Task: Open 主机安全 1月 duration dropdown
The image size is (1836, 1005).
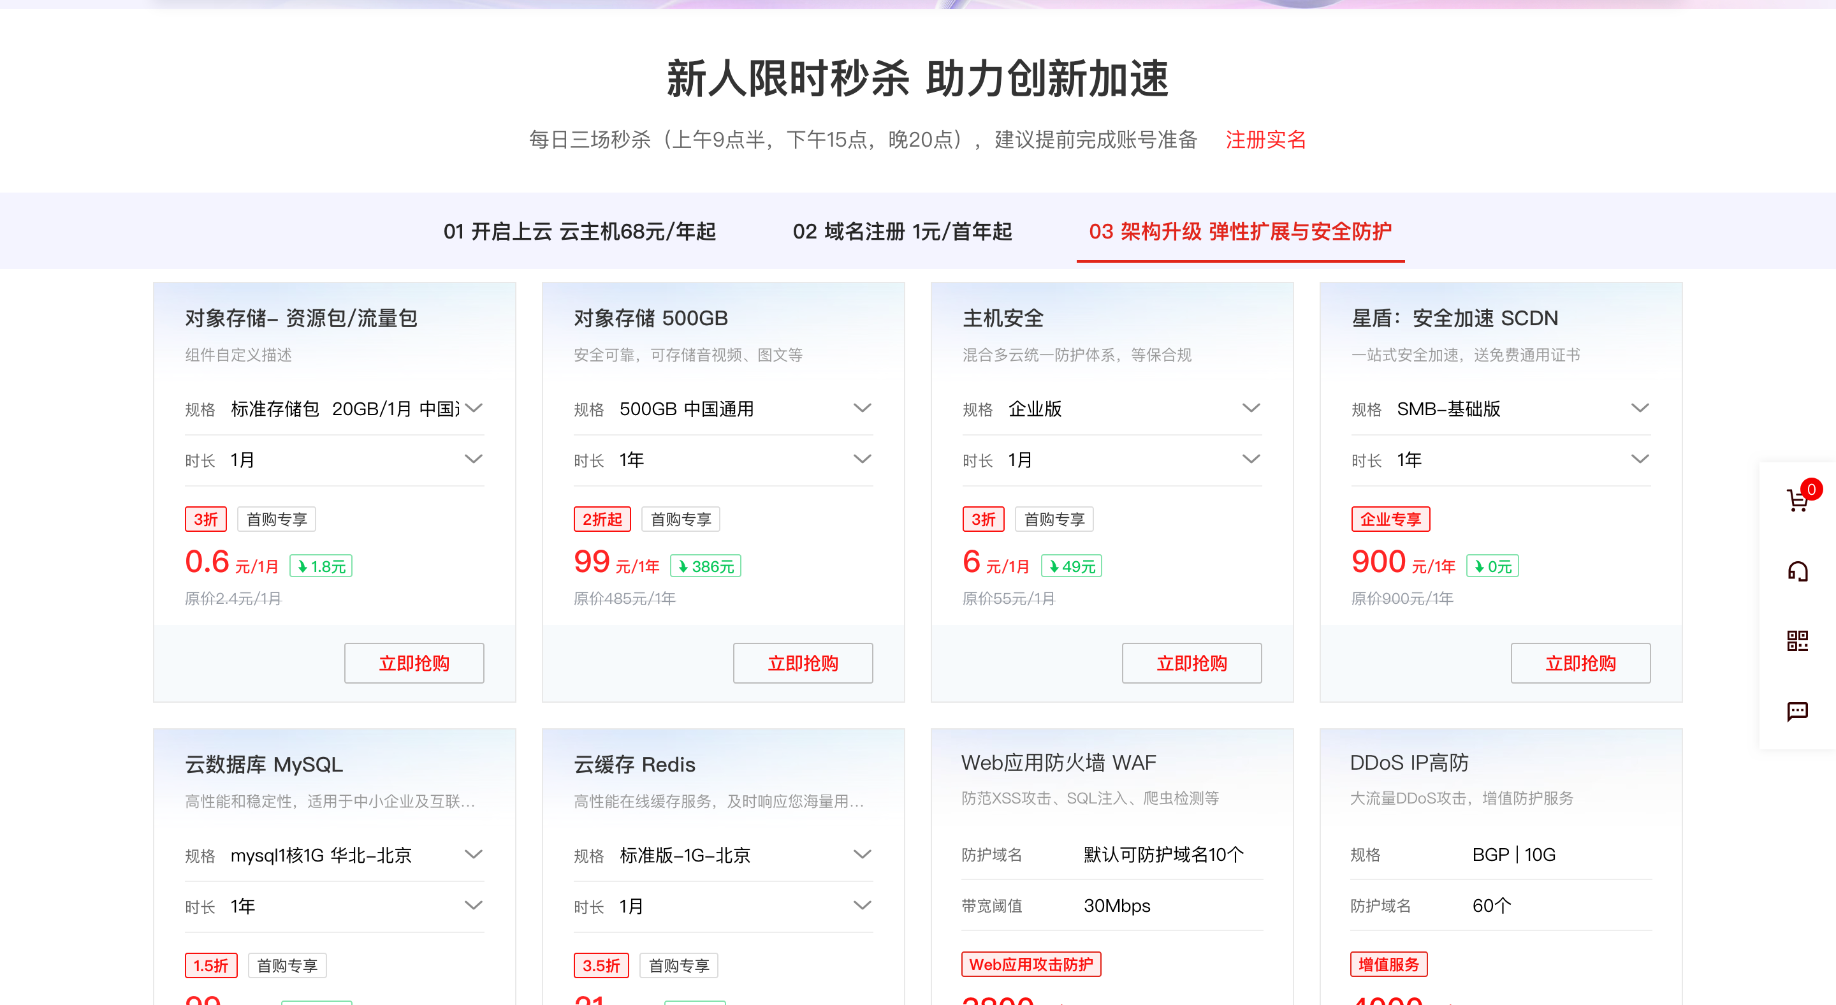Action: pos(1251,460)
